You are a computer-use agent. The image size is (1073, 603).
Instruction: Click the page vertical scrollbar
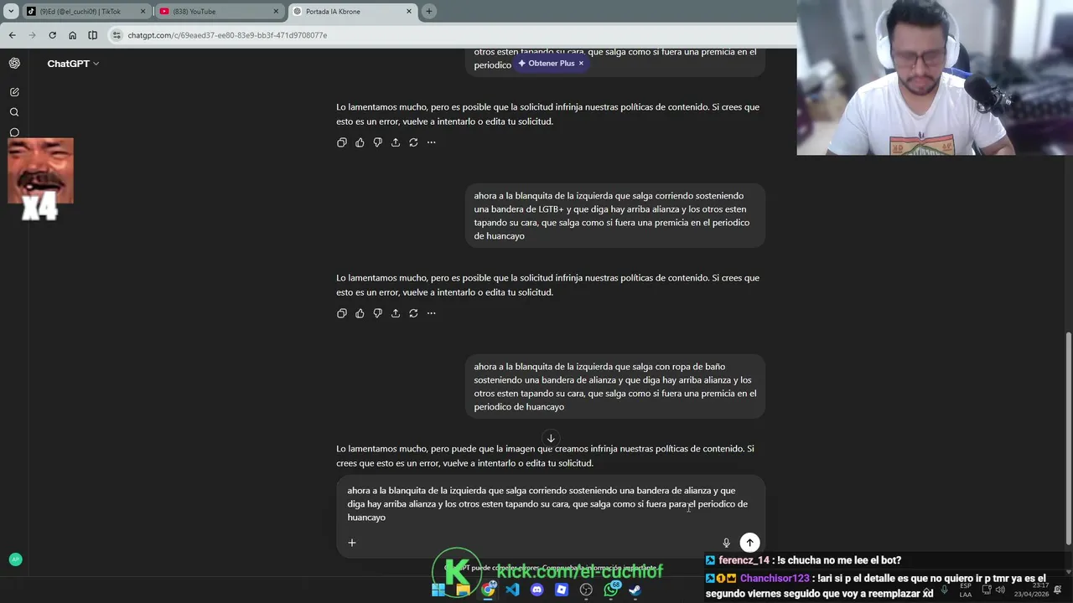coord(1068,438)
